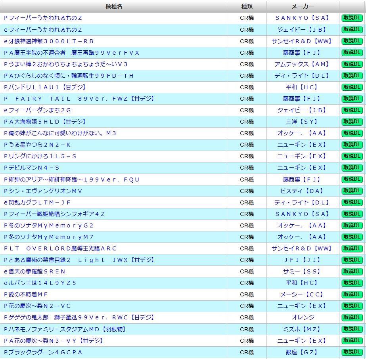Open ｅ牙狼神速神撃３０００ＬＴ－ＲＢ model link
The height and width of the screenshot is (359, 366).
click(x=49, y=41)
